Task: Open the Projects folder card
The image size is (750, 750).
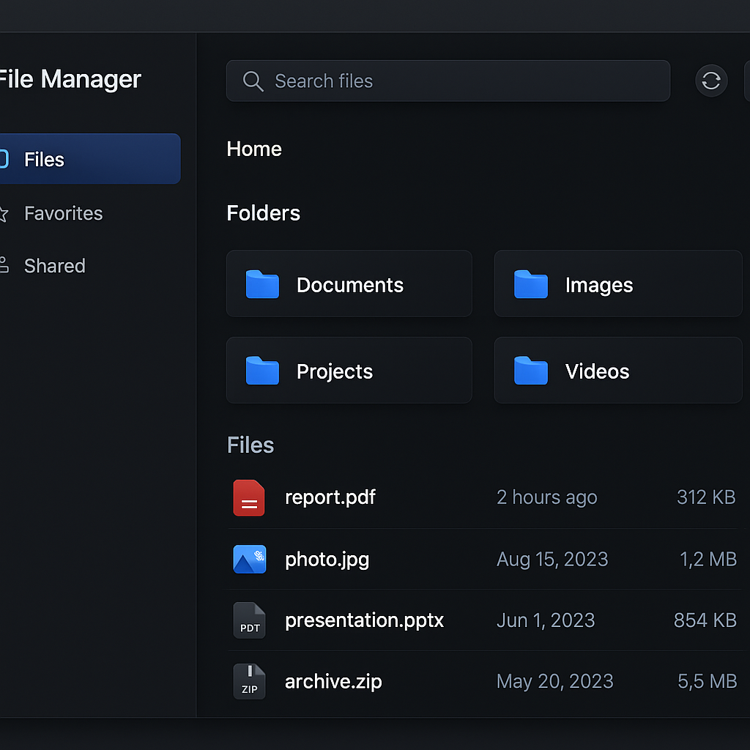Action: [x=349, y=370]
